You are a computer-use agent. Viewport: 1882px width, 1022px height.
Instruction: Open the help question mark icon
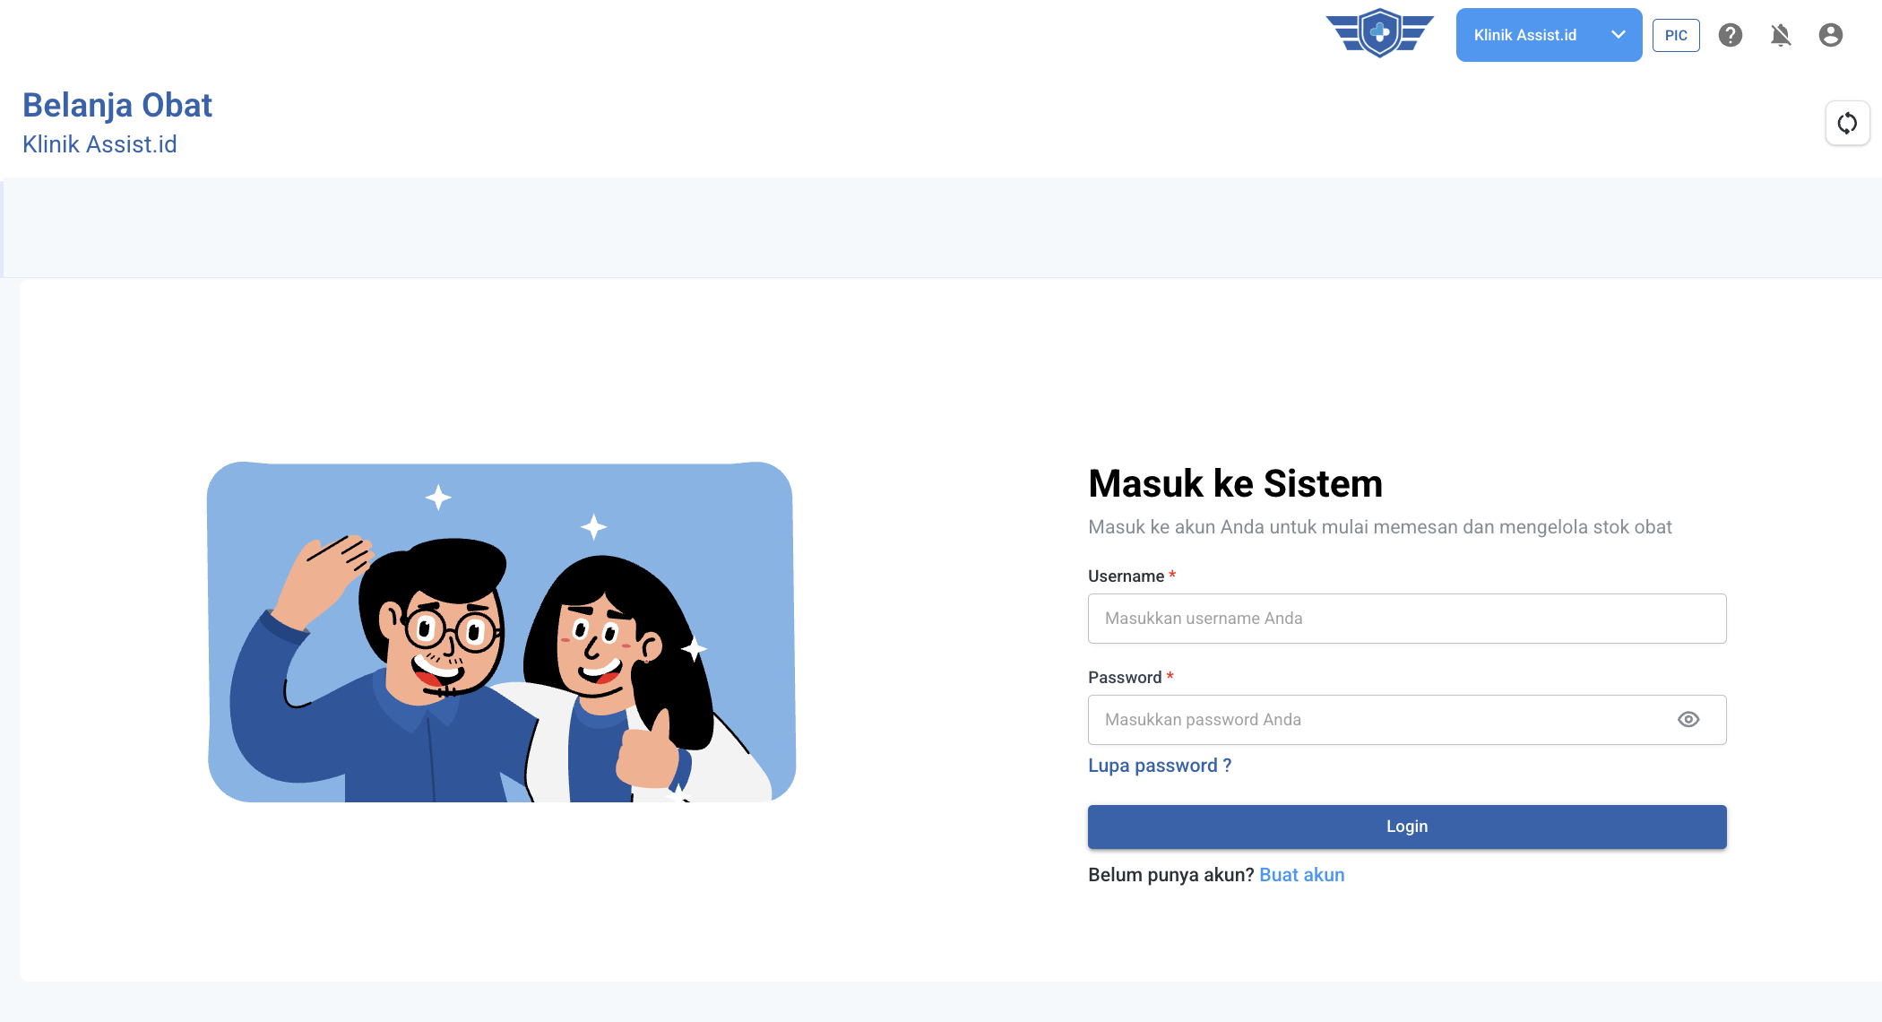1731,35
